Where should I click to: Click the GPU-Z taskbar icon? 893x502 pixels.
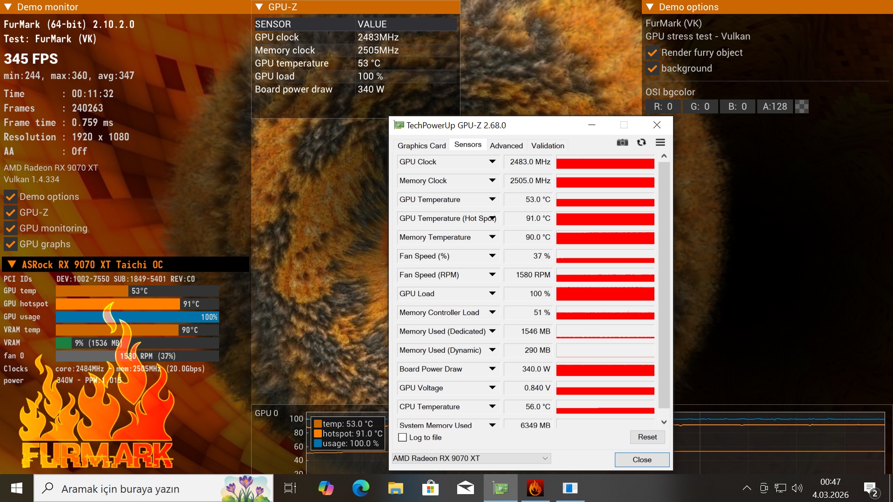pos(500,488)
